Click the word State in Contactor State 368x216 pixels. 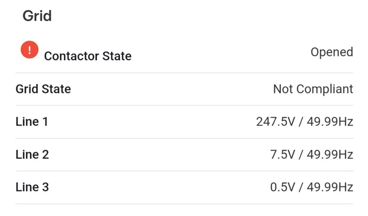click(x=117, y=56)
